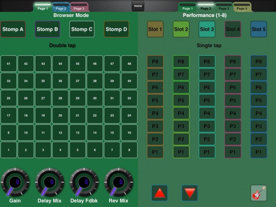Screen dimensions: 276x207
Task: Select P8 under Slot 3
Action: pos(207,62)
